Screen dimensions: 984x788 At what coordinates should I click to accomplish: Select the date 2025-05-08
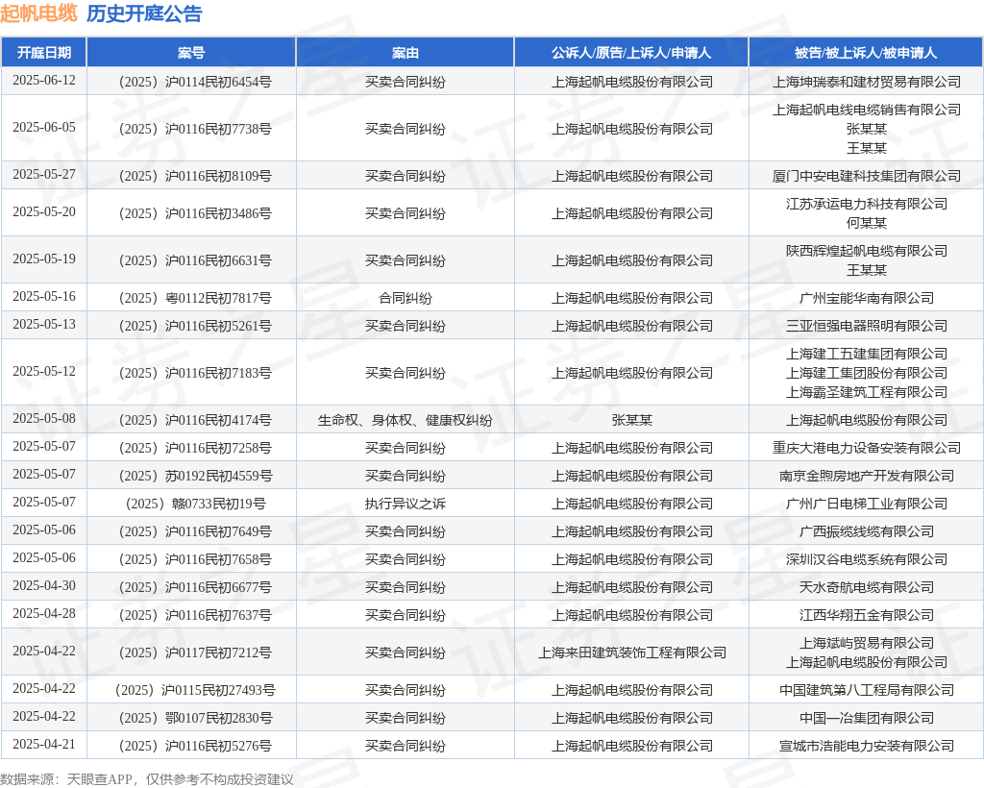click(44, 418)
